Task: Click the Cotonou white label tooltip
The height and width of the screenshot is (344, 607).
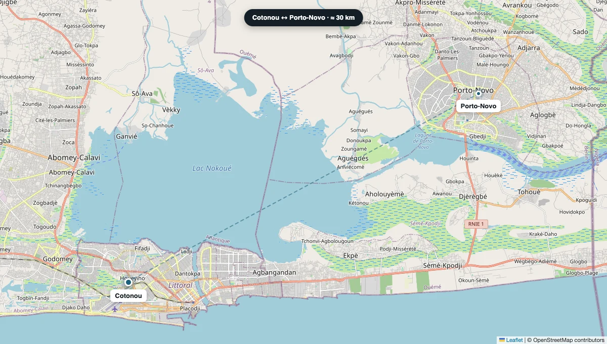Action: point(128,295)
